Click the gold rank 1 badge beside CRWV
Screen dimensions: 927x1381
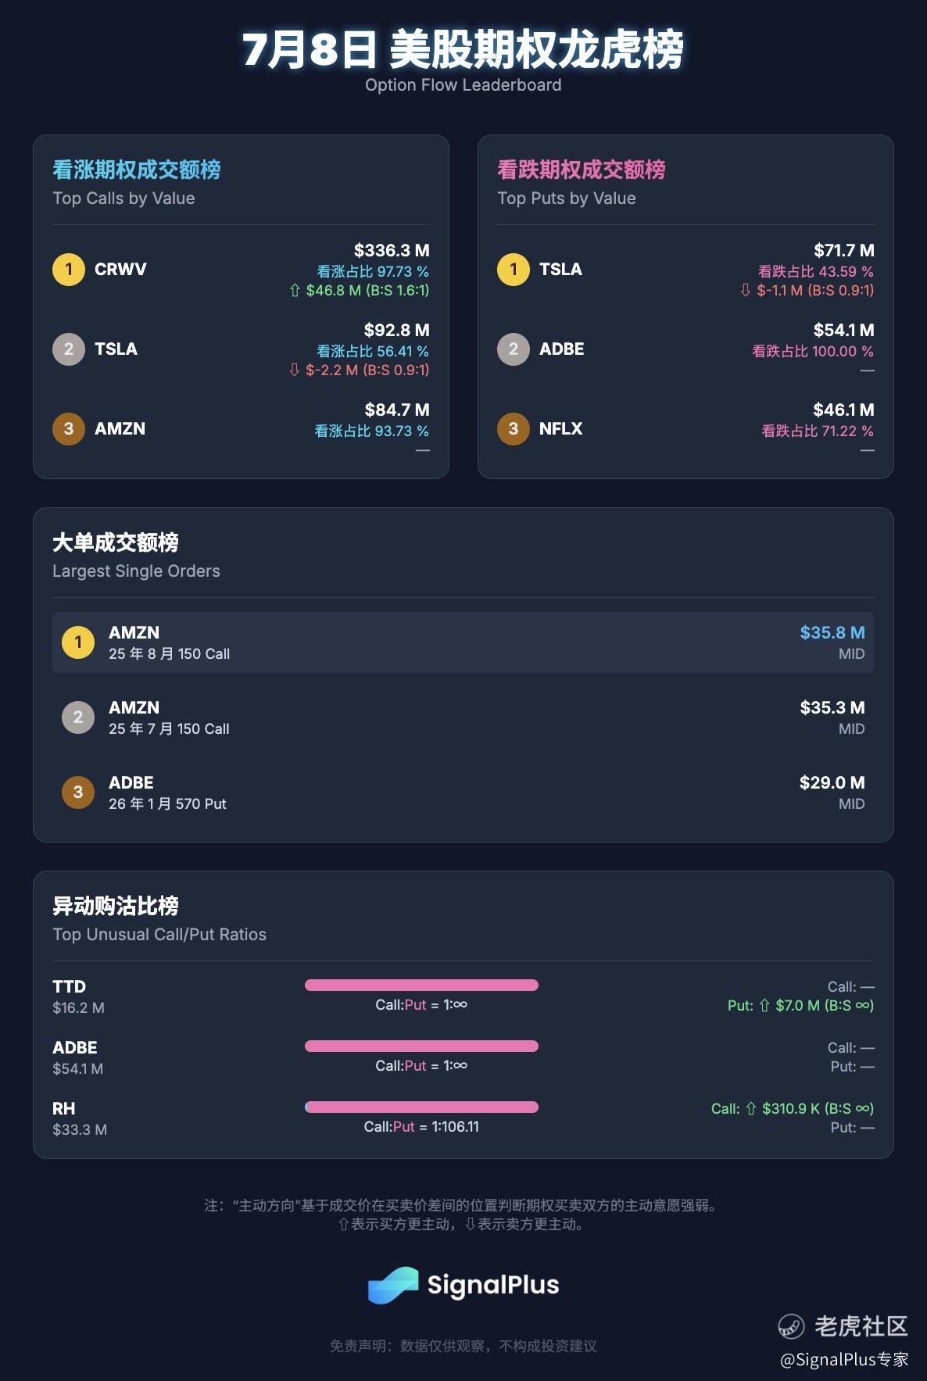click(69, 270)
